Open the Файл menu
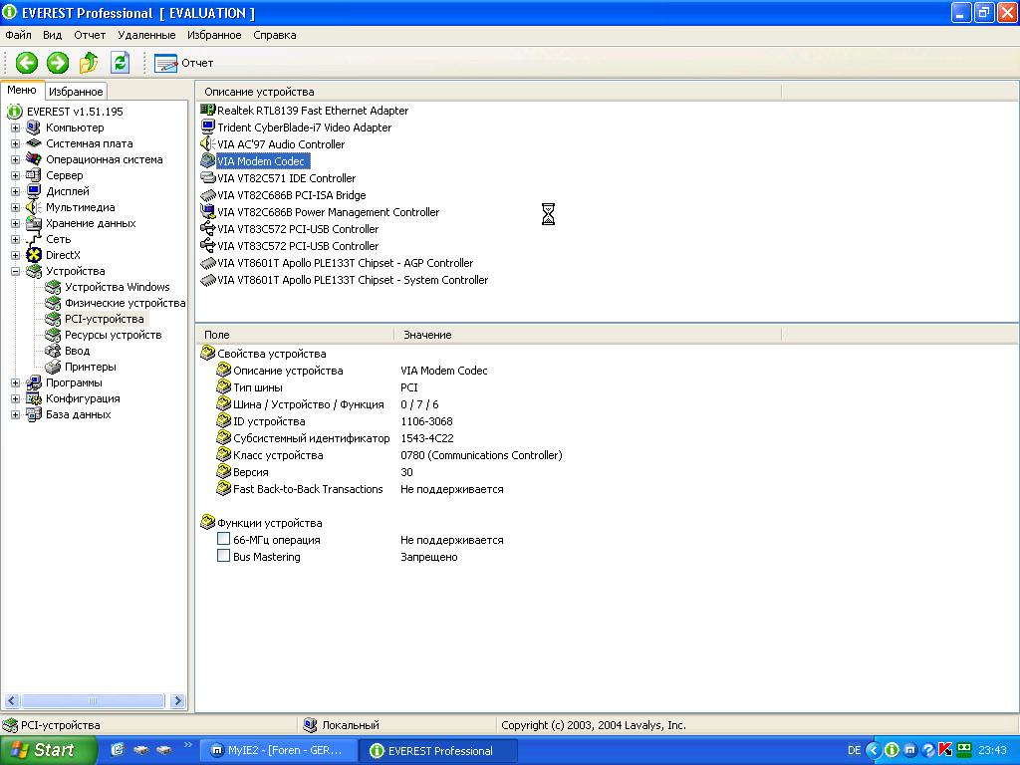The width and height of the screenshot is (1020, 765). (x=18, y=35)
